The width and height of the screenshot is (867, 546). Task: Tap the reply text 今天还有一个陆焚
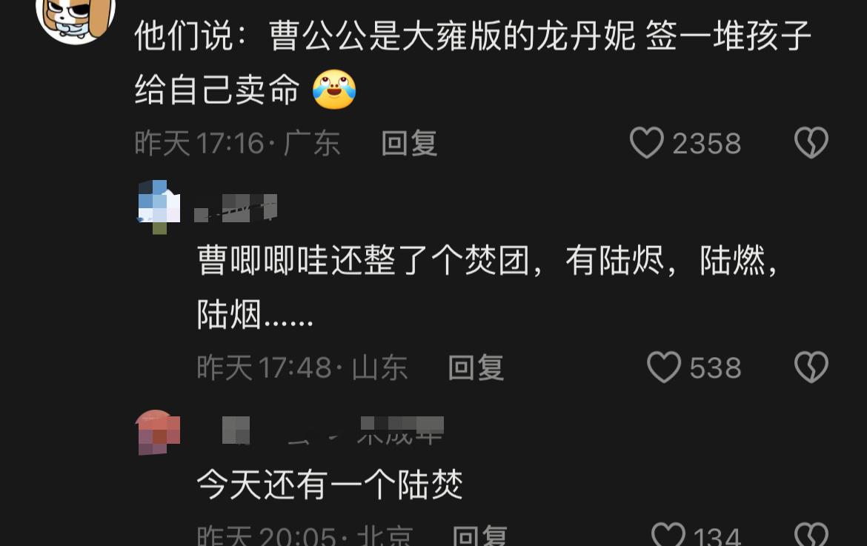pyautogui.click(x=330, y=485)
